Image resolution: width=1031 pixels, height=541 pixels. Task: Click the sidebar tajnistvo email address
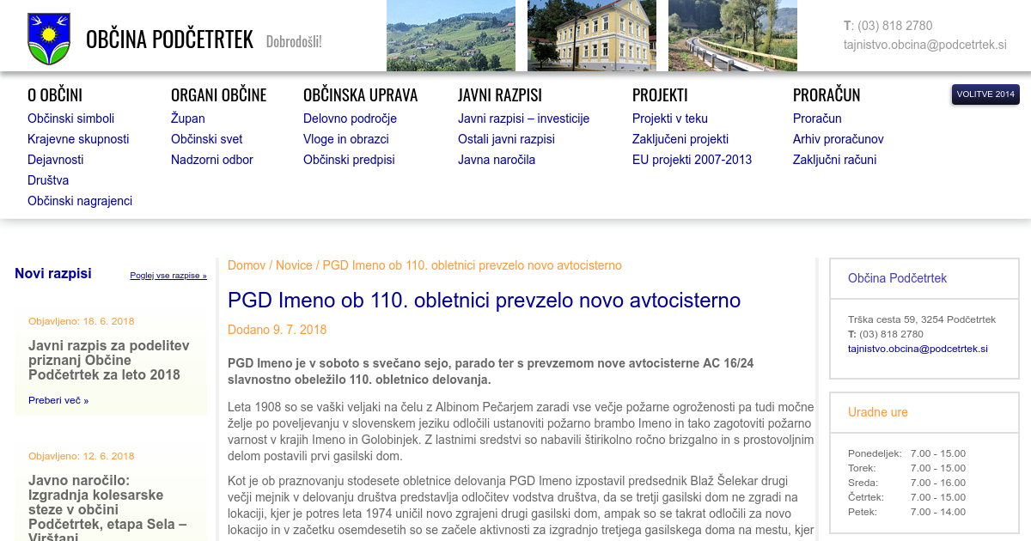pos(918,349)
